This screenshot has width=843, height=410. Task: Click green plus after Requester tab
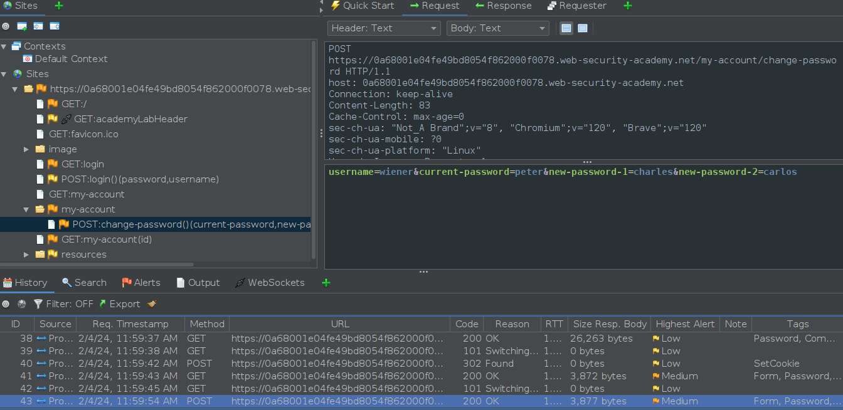628,6
